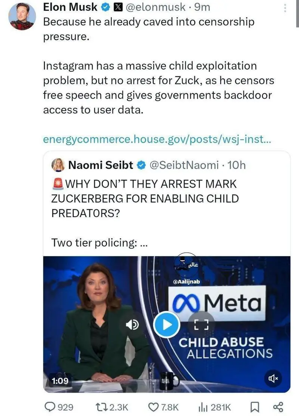Expand video to fullscreen using the bracket icon
Image resolution: width=299 pixels, height=416 pixels.
[x=201, y=324]
